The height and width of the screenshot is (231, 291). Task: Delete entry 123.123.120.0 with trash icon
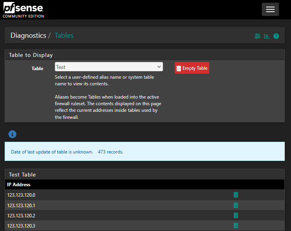(235, 195)
